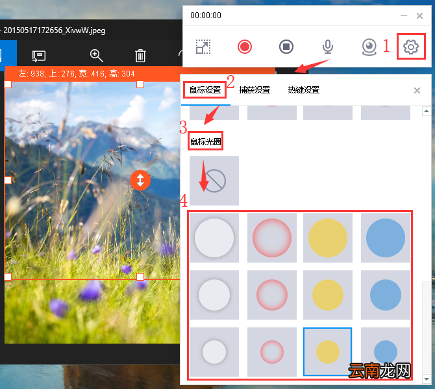
Task: Click the slideshow icon in photo viewer
Action: coord(38,56)
